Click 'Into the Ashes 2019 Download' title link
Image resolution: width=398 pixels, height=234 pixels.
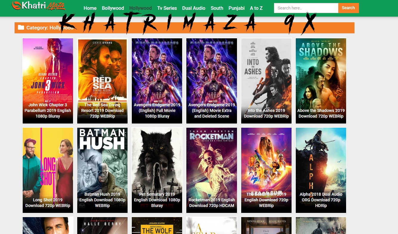(x=266, y=113)
